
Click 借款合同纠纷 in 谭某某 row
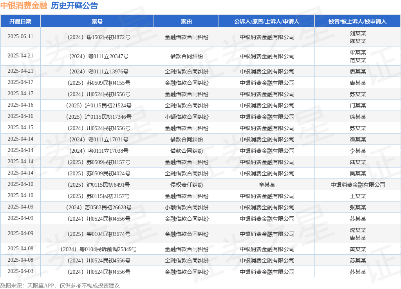(x=186, y=139)
